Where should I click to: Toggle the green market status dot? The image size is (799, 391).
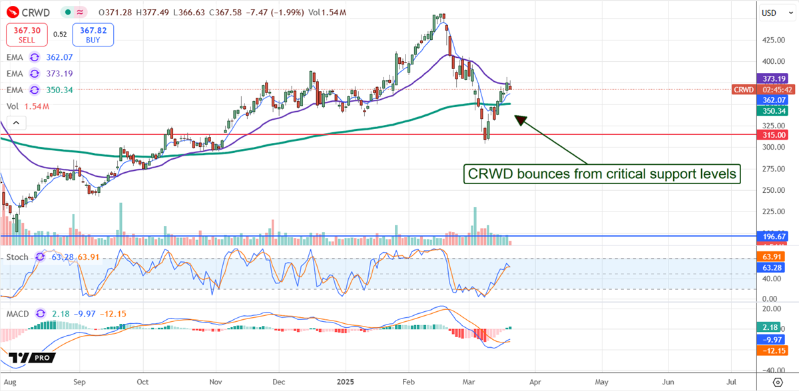click(68, 13)
